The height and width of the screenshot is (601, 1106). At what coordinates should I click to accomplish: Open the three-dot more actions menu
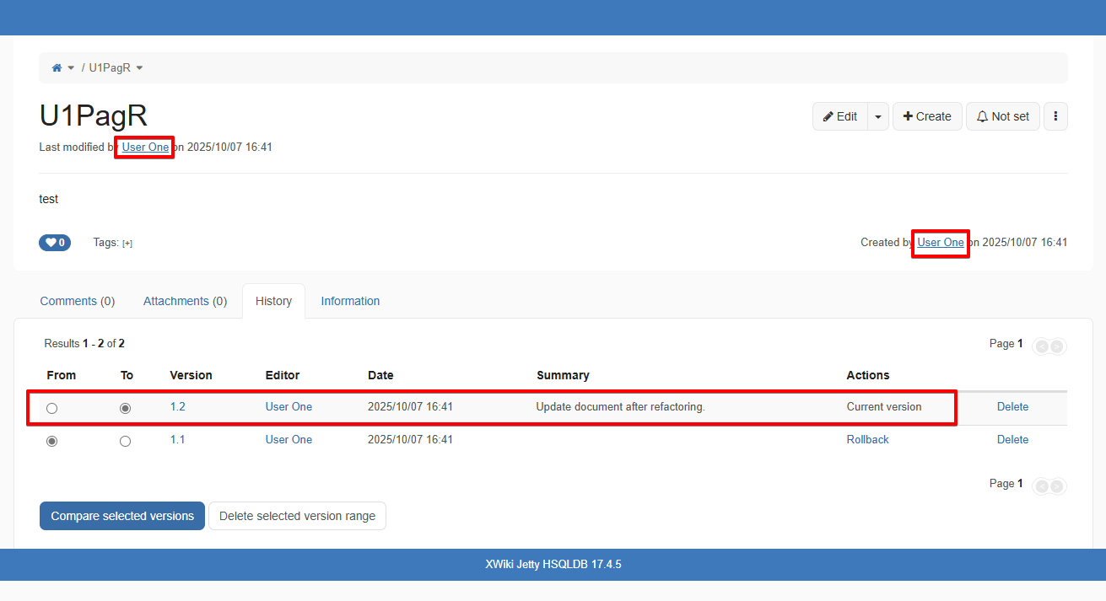pos(1055,116)
